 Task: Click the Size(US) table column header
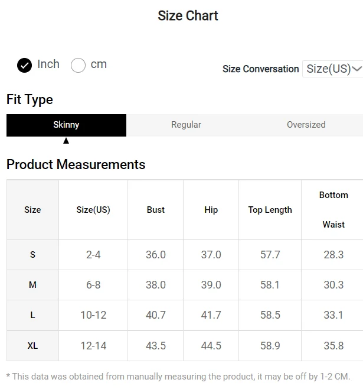93,210
